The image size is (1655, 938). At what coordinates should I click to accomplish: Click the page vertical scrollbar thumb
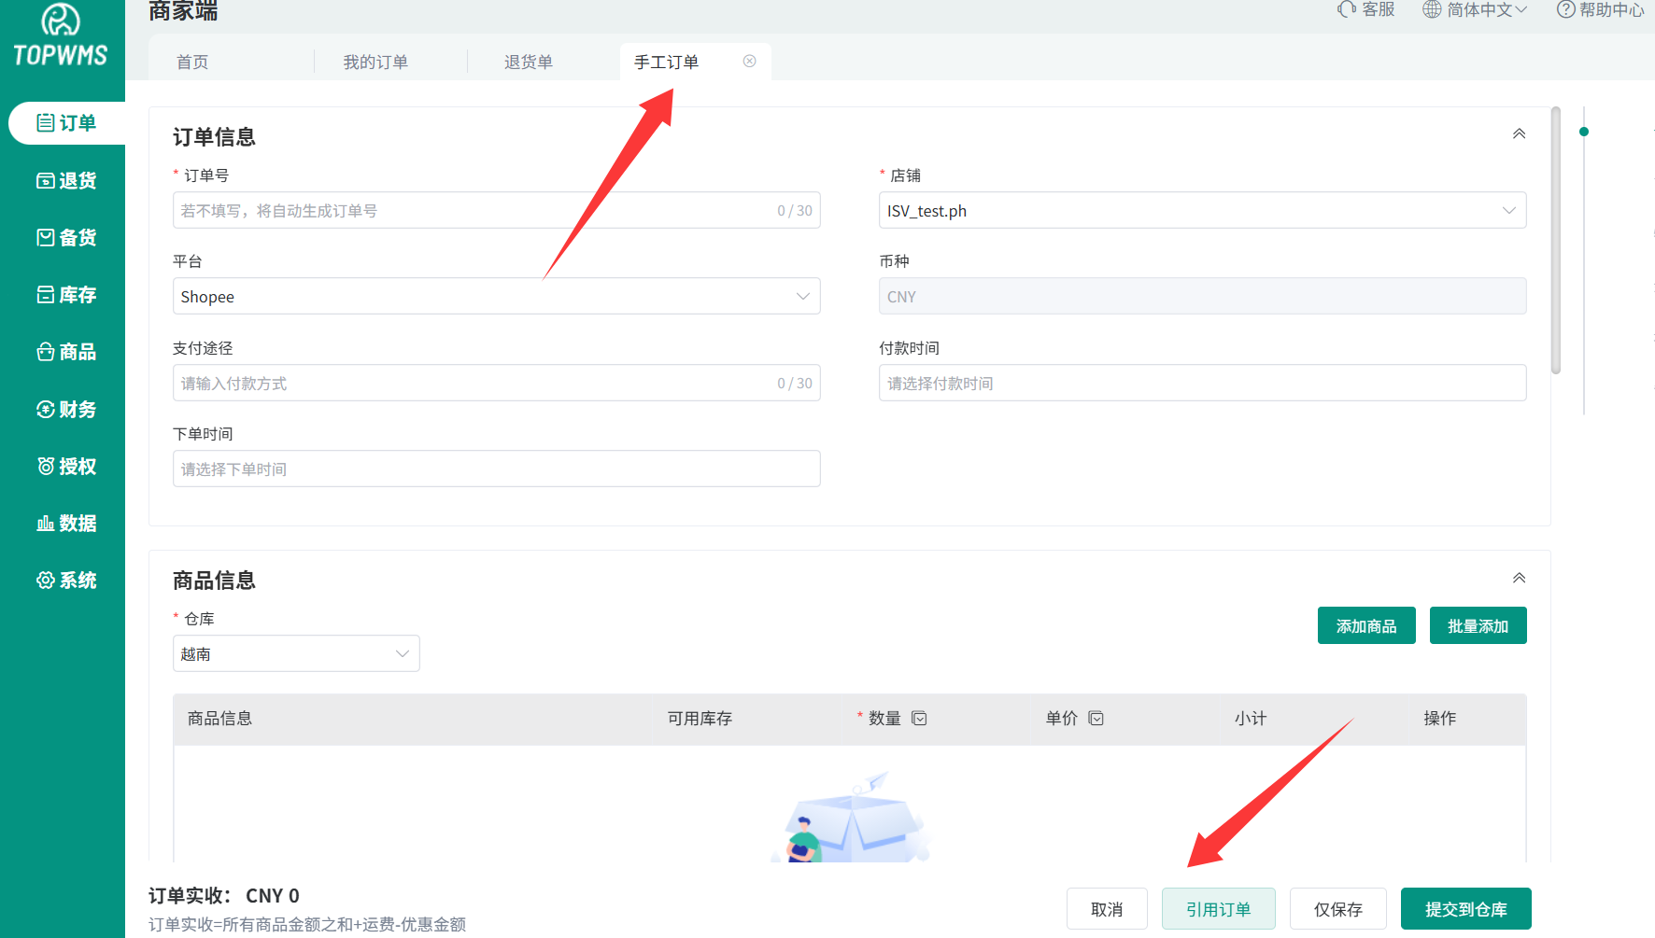pyautogui.click(x=1556, y=241)
